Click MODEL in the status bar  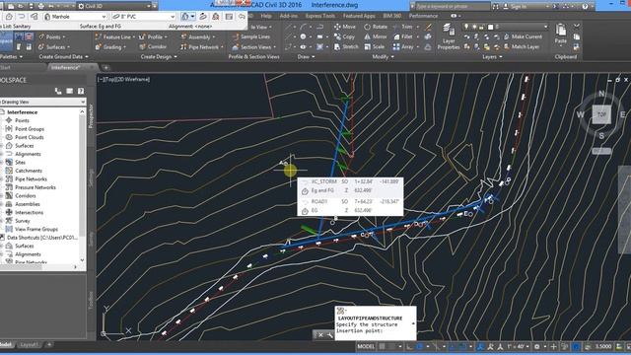coord(366,346)
